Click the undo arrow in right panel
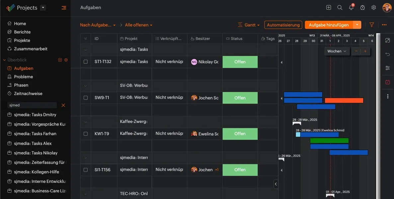This screenshot has width=394, height=199. coord(387,54)
